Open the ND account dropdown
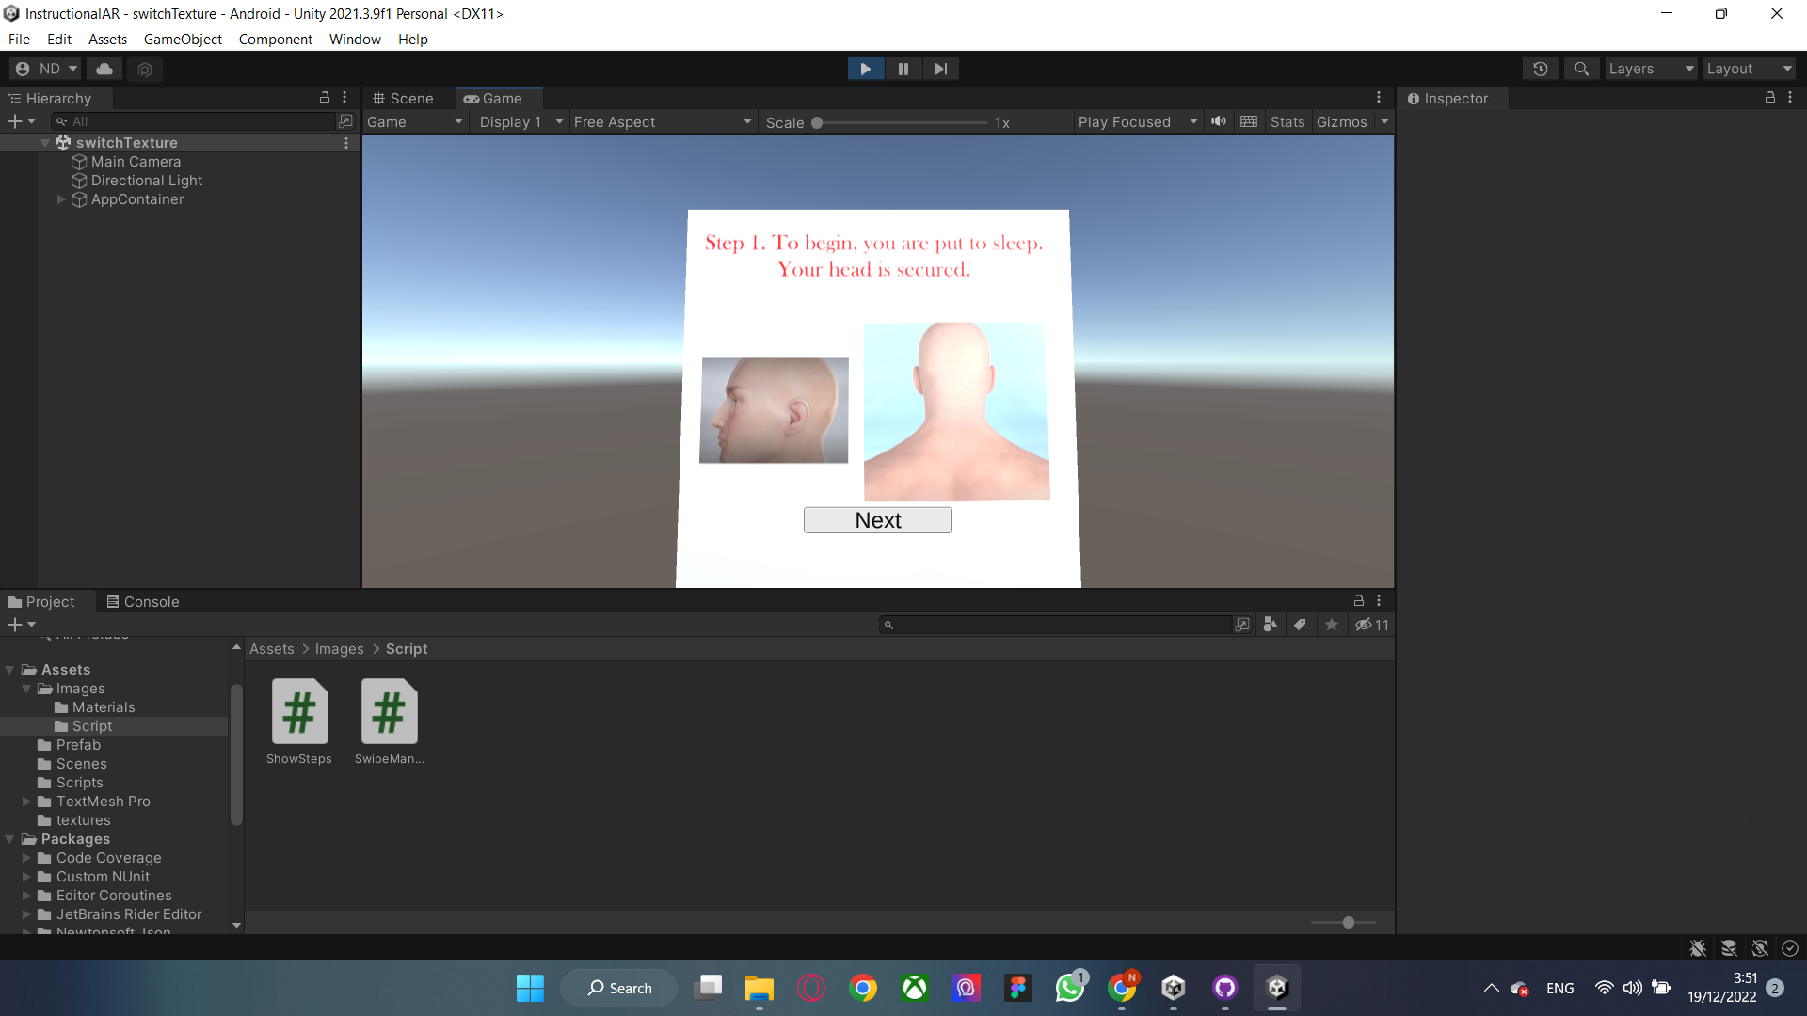 pyautogui.click(x=46, y=69)
